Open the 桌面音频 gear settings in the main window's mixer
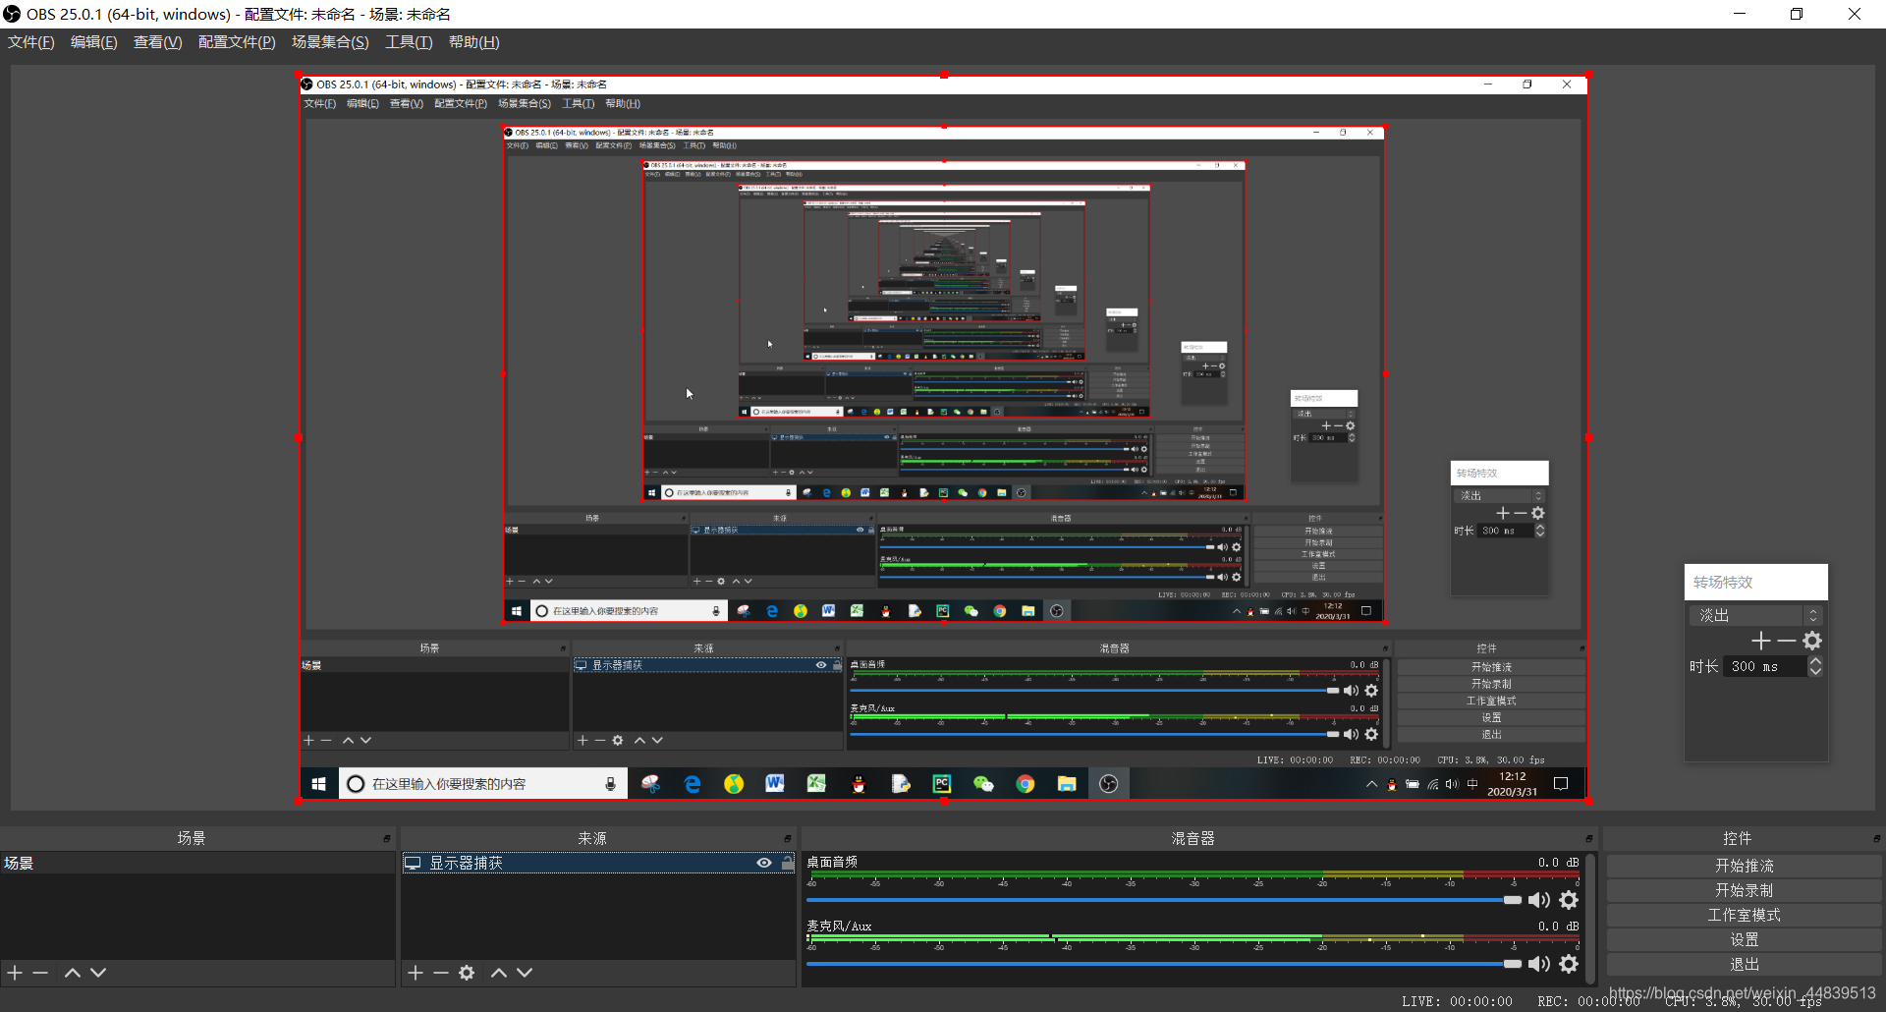 coord(1569,900)
